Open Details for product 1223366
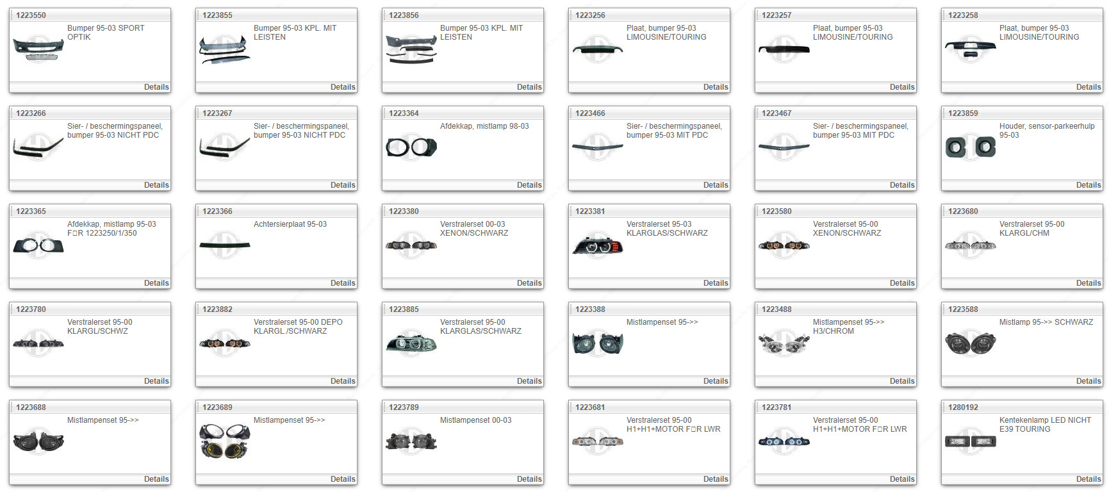Screen dimensions: 1109x492 (x=343, y=283)
